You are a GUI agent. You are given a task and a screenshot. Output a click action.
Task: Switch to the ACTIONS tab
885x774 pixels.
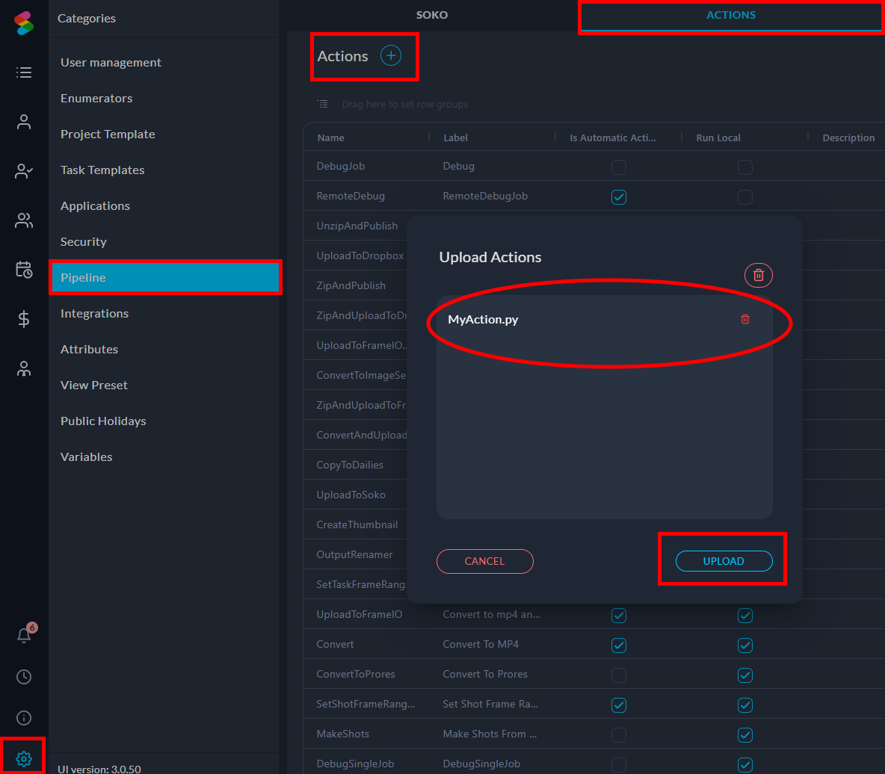[731, 15]
